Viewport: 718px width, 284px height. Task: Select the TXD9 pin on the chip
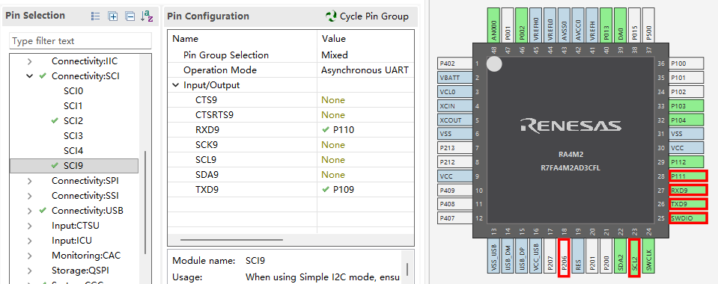coord(688,204)
